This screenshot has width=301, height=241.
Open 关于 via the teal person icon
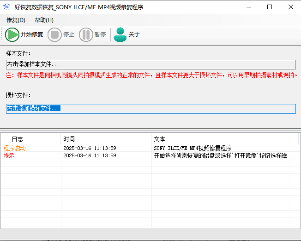[120, 34]
